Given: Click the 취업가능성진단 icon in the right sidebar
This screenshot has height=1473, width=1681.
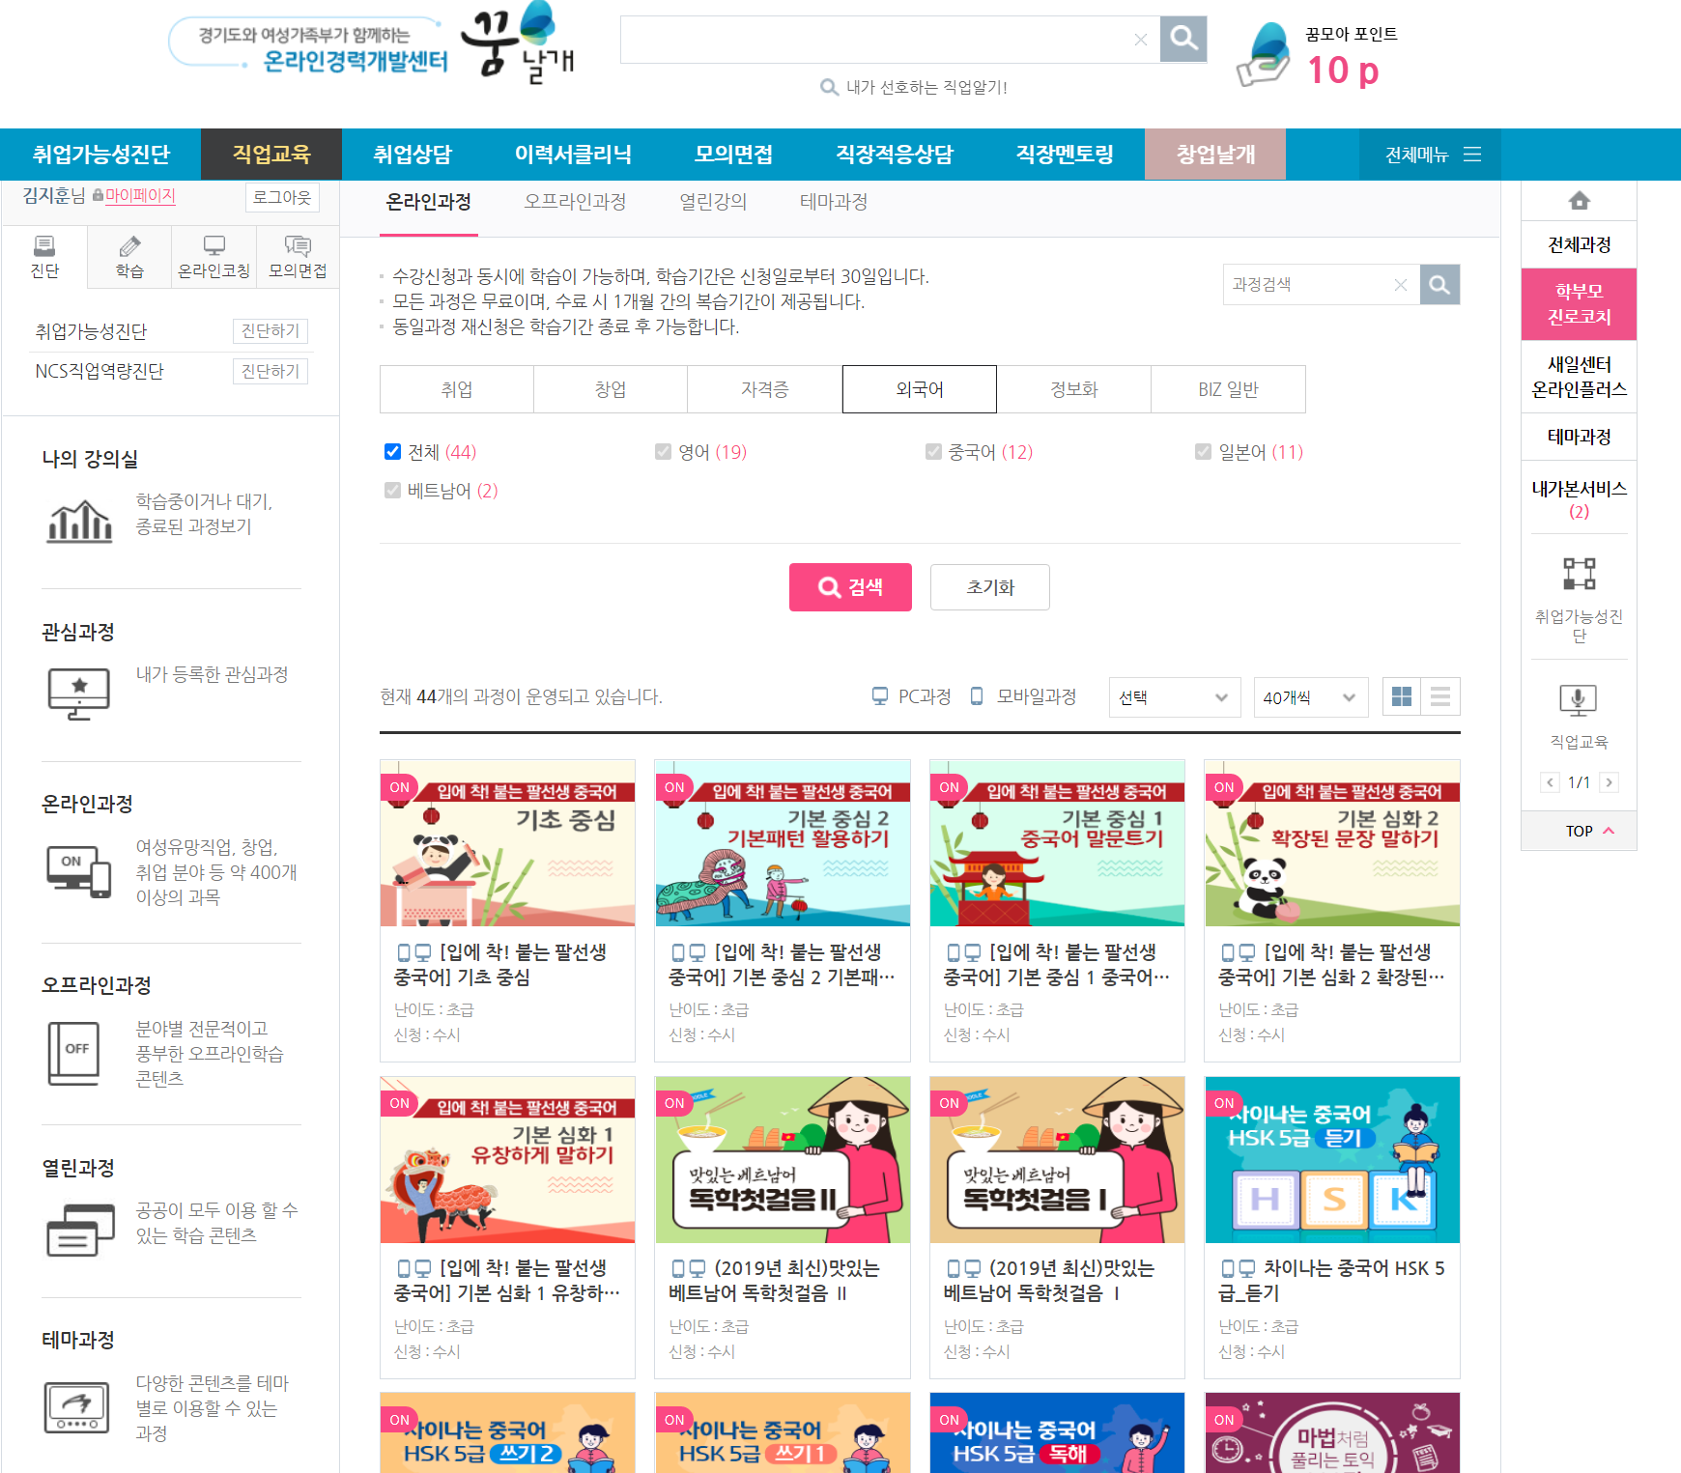Looking at the screenshot, I should (x=1579, y=574).
